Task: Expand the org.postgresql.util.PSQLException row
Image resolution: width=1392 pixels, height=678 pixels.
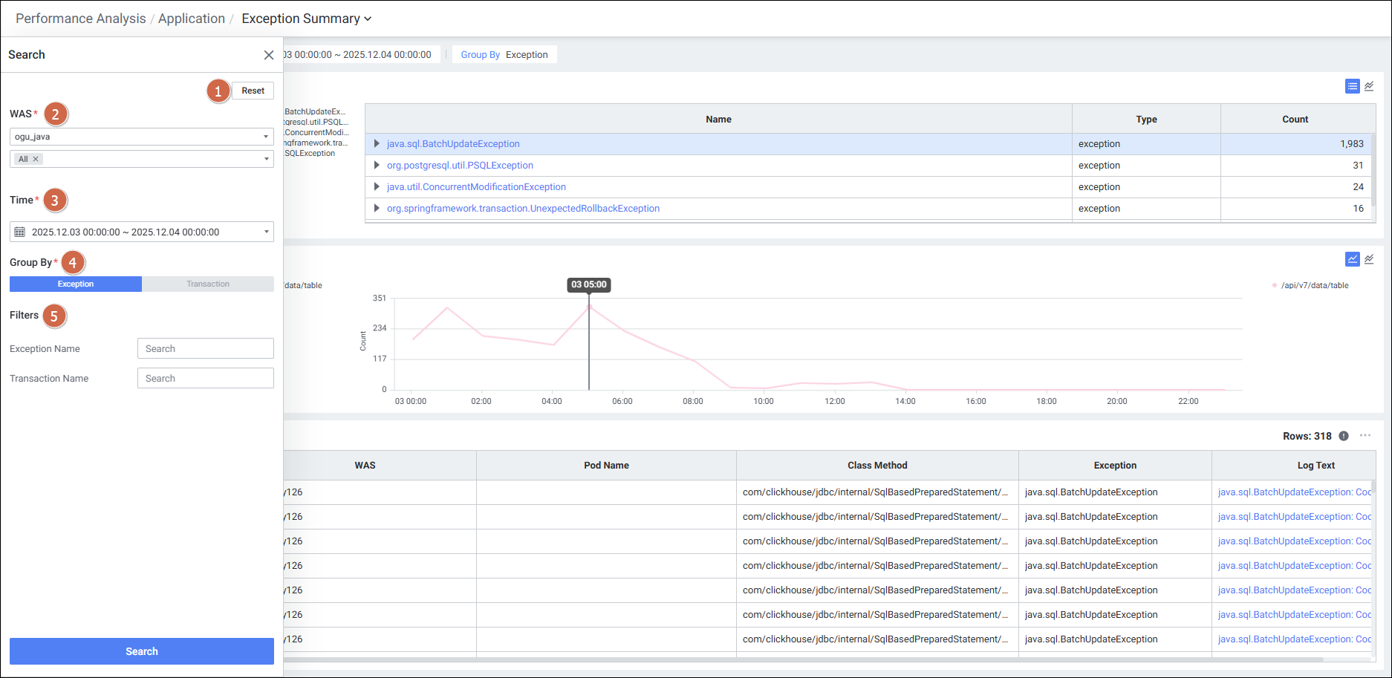Action: 377,166
